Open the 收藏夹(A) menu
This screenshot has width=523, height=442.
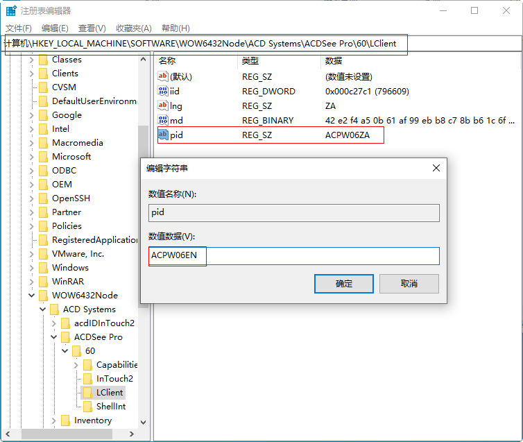point(134,28)
